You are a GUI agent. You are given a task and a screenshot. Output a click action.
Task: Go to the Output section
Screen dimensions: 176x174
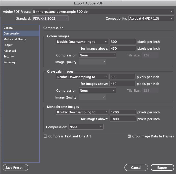click(x=21, y=45)
